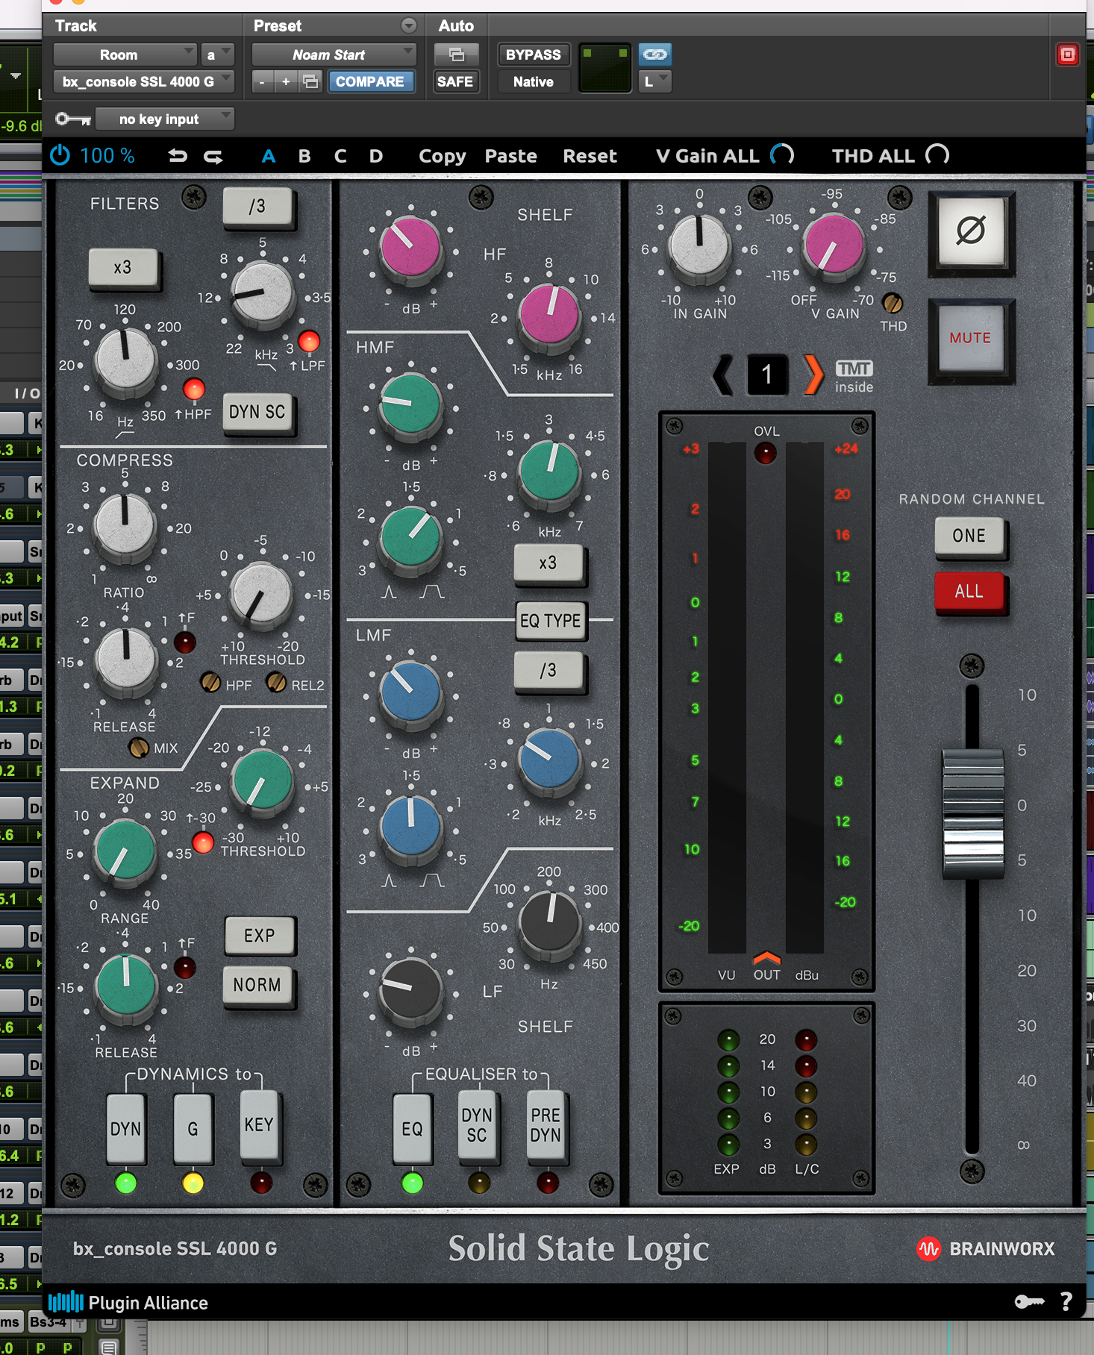This screenshot has height=1355, width=1094.
Task: Click the Plugin Alliance logo
Action: click(x=128, y=1303)
